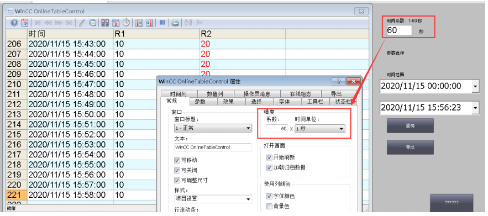This screenshot has width=488, height=216.
Task: Open the 窗口标题 dropdown showing 1 - 正常
Action: point(213,128)
